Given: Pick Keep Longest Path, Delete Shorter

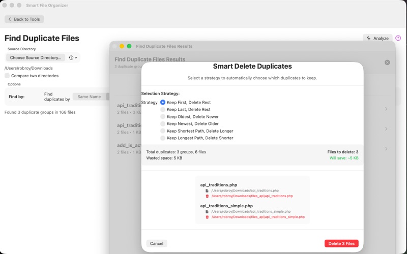Looking at the screenshot, I should [x=163, y=138].
